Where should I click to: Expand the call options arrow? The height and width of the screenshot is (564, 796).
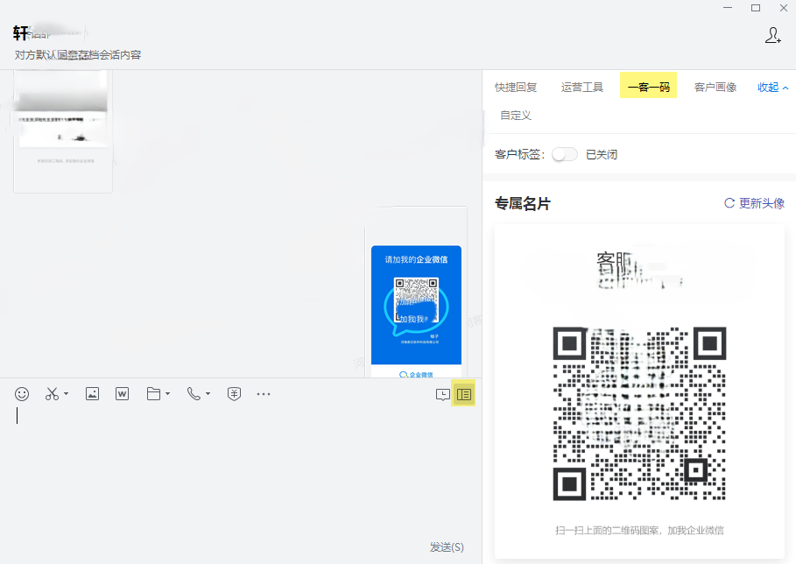point(208,394)
